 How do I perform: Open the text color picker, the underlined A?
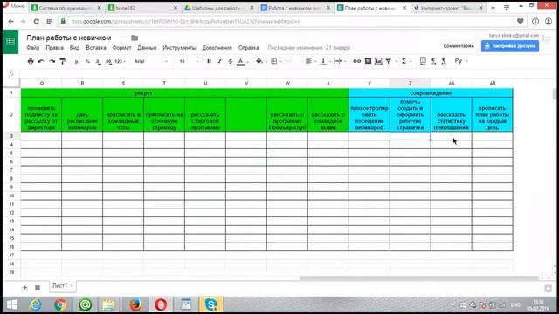(241, 61)
